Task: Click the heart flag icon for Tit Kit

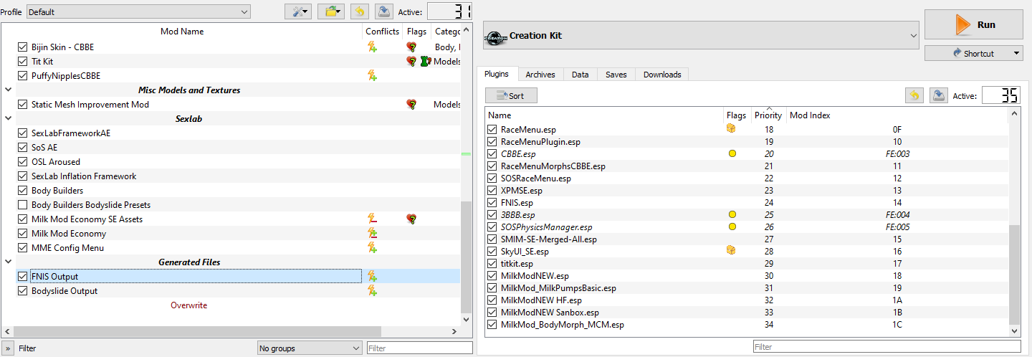Action: [411, 62]
